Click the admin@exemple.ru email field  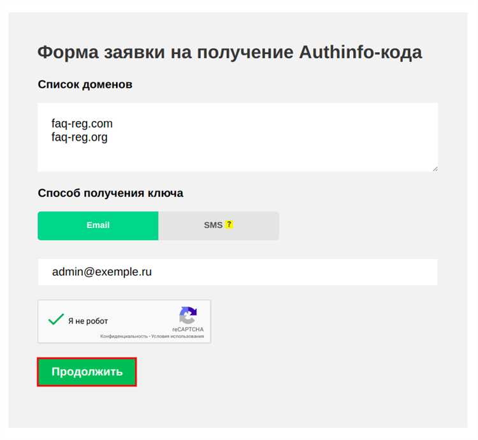(102, 273)
